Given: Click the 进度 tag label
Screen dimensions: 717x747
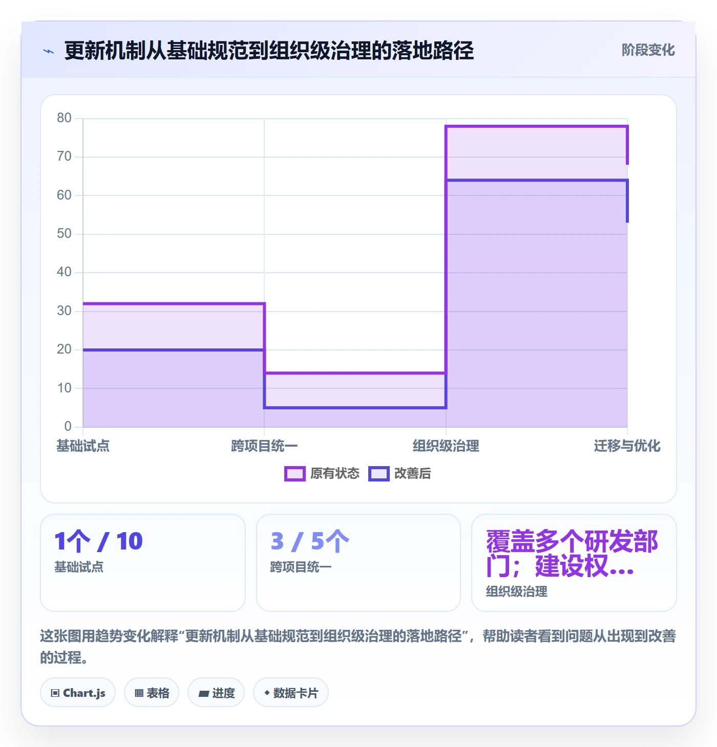Looking at the screenshot, I should tap(223, 693).
